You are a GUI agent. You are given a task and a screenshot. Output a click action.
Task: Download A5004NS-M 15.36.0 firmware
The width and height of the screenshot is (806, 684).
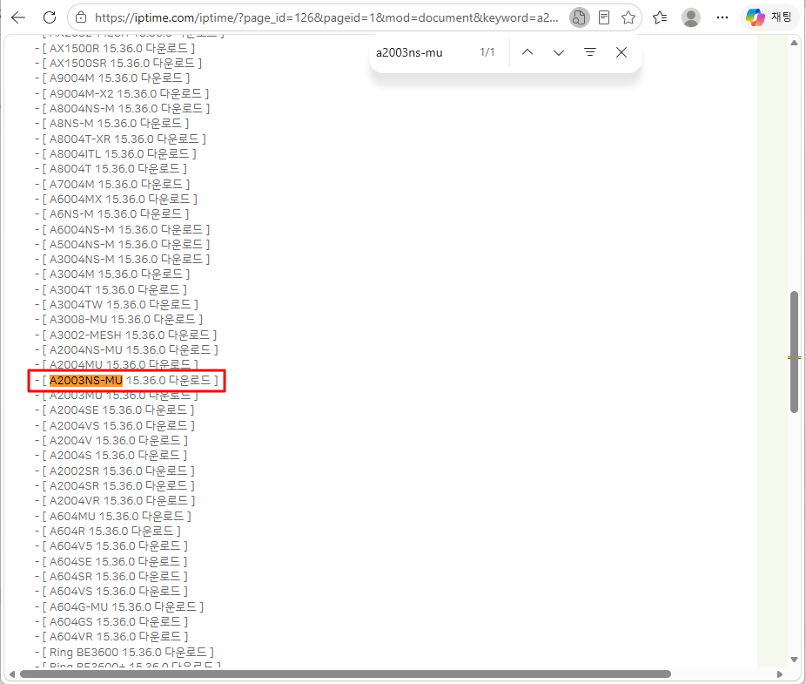coord(126,245)
